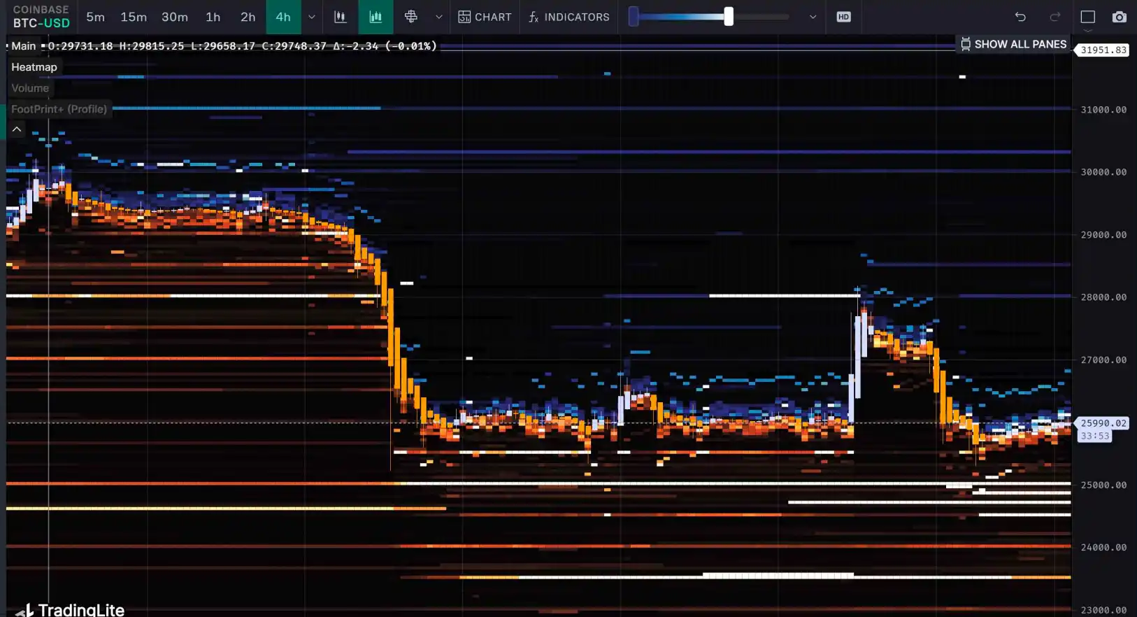This screenshot has width=1137, height=617.
Task: Collapse the layer list with up chevron
Action: tap(17, 129)
